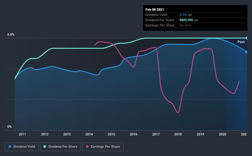The image size is (252, 156).
Task: Select the 2016 label on the time axis
Action: 134,134
